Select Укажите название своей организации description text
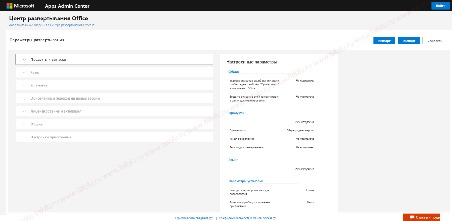Image resolution: width=452 pixels, height=221 pixels. point(254,84)
